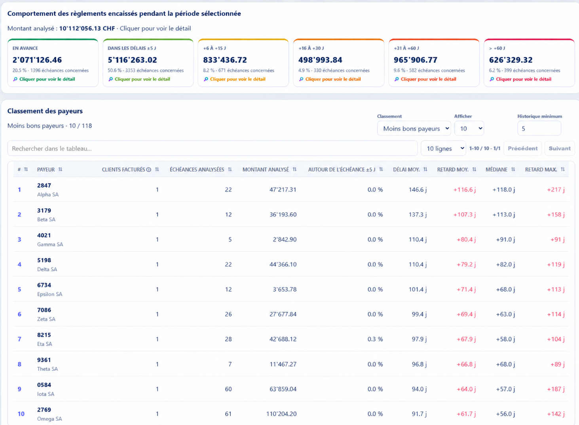Sort by Échéances analysées arrows icon

[230, 169]
